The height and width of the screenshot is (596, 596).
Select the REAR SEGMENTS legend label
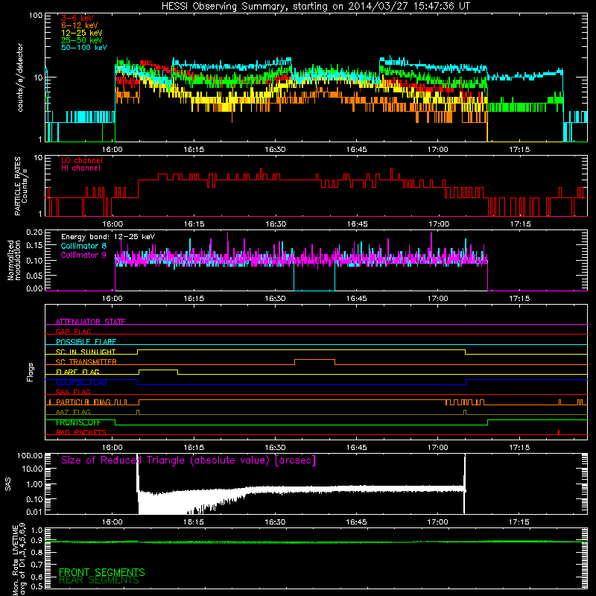[99, 580]
